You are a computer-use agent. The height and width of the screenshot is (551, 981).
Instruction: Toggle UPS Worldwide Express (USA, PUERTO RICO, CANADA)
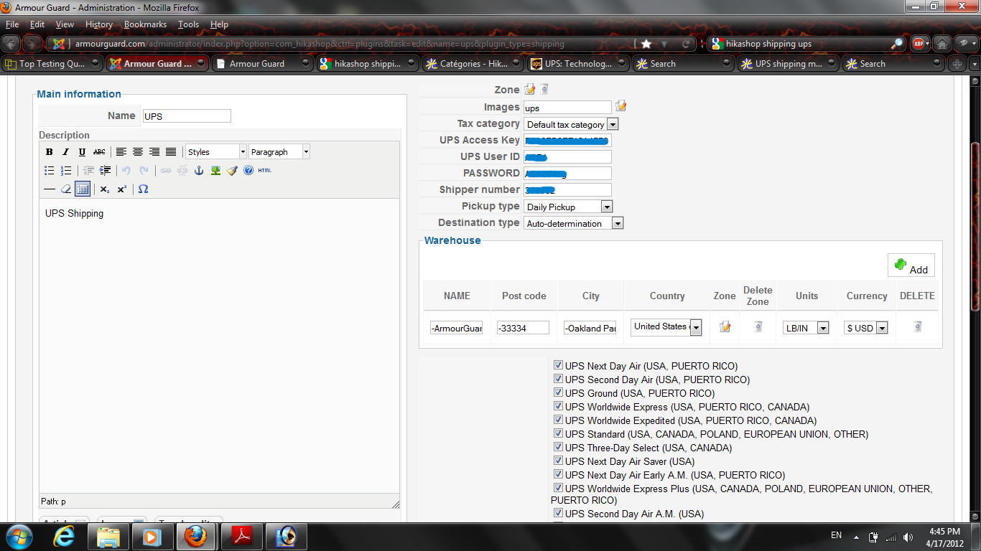(558, 406)
